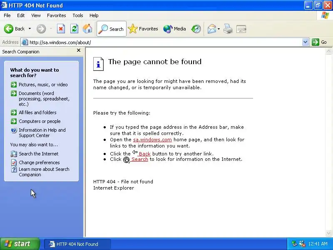This screenshot has width=333, height=250.
Task: Open the Windows start button
Action: point(20,244)
